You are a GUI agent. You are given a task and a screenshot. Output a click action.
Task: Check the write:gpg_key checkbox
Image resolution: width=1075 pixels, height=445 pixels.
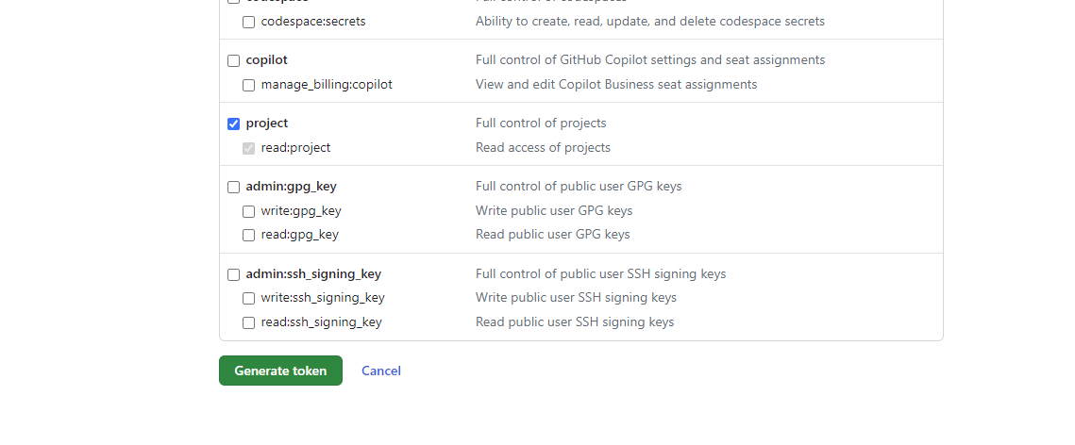pos(248,211)
